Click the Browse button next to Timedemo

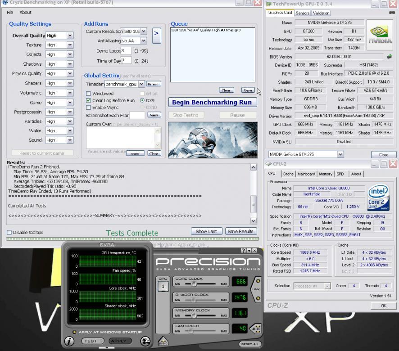(154, 84)
